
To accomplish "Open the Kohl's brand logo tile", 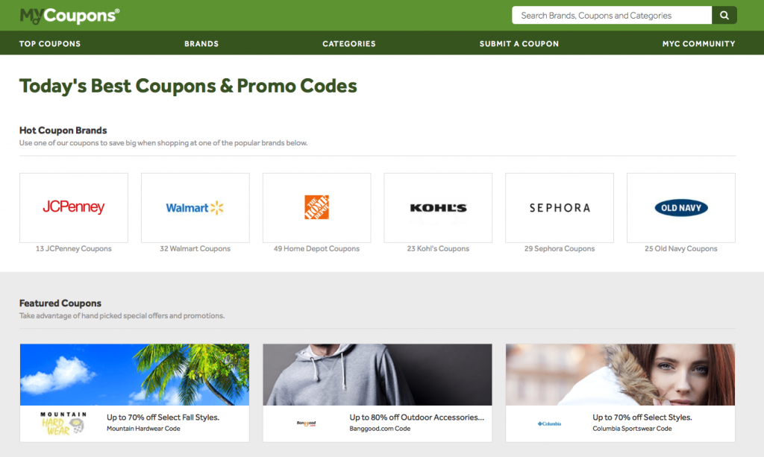I will [x=438, y=208].
